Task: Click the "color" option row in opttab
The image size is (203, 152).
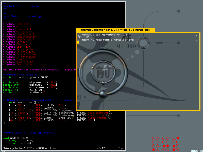Action: pyautogui.click(x=59, y=115)
